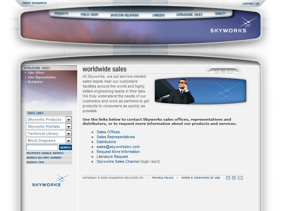This screenshot has height=211, width=281.
Task: Open Search By Part Number
Action: [44, 158]
